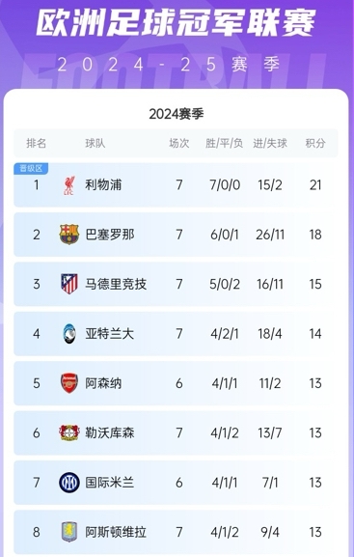Select the 进/失球 goals column header
This screenshot has width=354, height=557.
pyautogui.click(x=270, y=143)
